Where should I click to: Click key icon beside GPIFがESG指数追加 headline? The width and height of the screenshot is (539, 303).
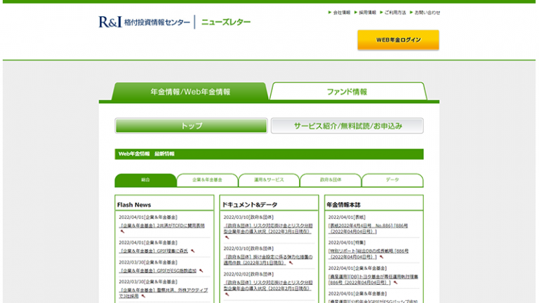coord(201,271)
